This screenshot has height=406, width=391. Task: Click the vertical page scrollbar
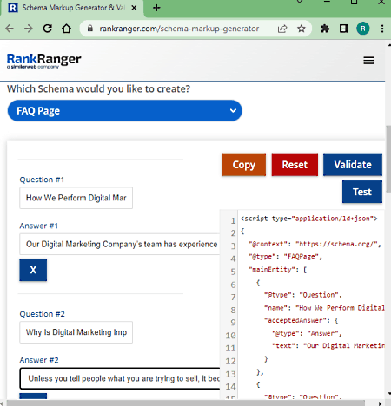(388, 159)
